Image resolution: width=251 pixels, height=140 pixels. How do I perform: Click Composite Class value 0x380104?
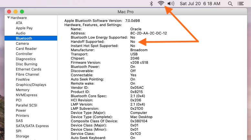pyautogui.click(x=139, y=121)
